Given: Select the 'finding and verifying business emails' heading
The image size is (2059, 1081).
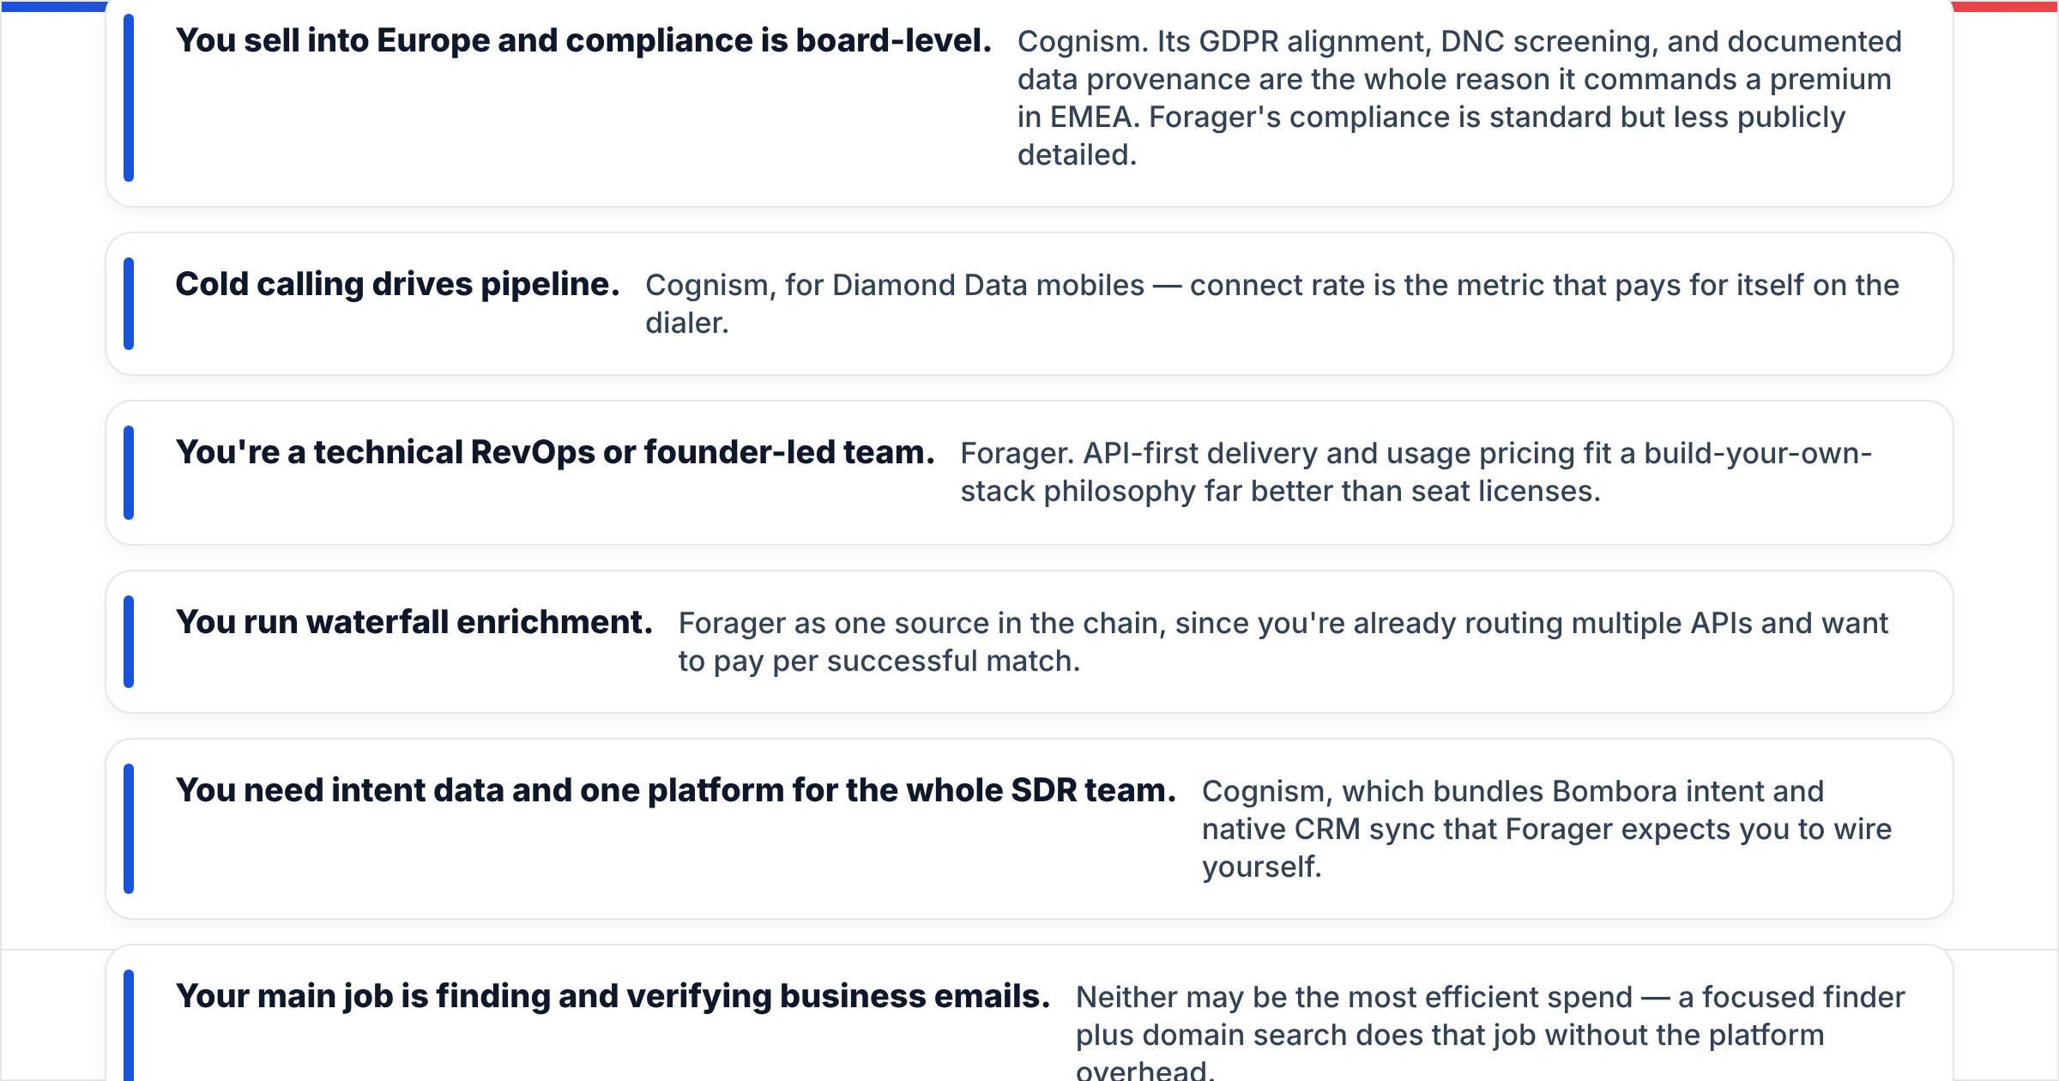Looking at the screenshot, I should (x=613, y=996).
